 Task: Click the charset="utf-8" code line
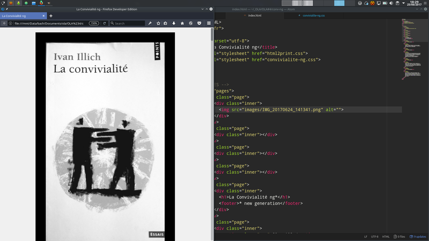click(x=232, y=41)
